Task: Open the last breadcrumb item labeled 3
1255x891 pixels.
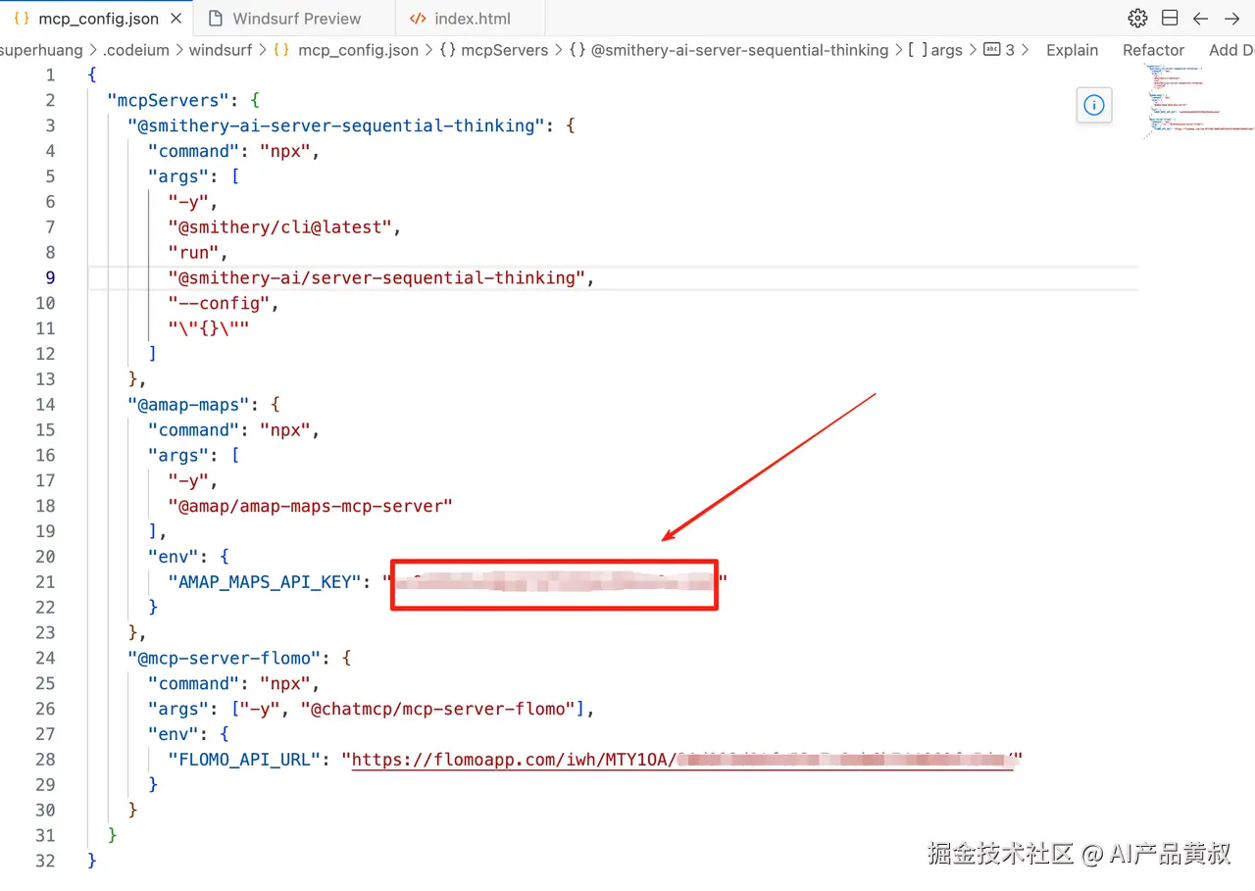Action: click(999, 50)
